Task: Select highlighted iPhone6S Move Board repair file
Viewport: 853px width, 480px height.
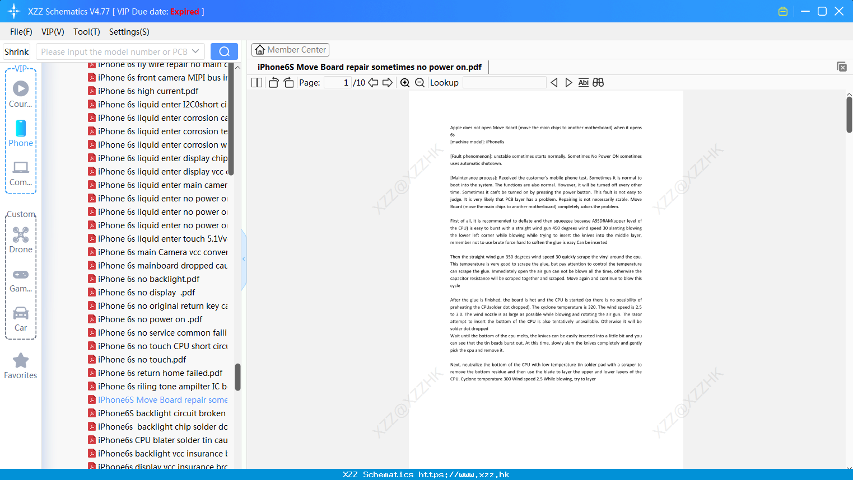Action: 162,400
